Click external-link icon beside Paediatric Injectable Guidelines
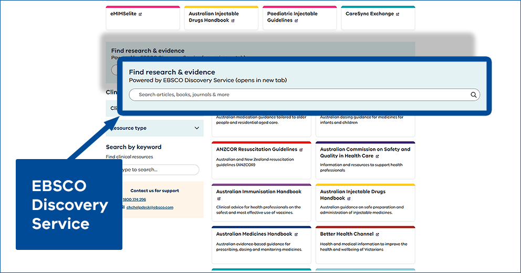521x273 pixels. pos(296,20)
